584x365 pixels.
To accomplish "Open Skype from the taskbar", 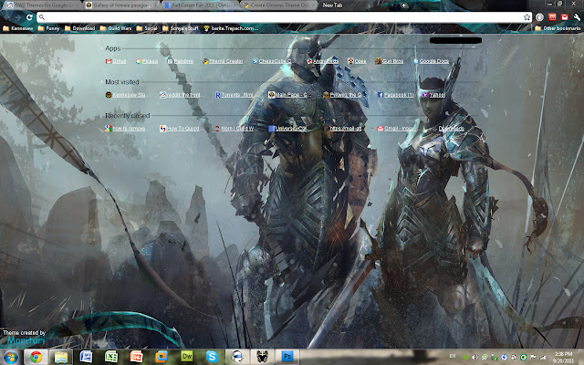I will pyautogui.click(x=212, y=357).
